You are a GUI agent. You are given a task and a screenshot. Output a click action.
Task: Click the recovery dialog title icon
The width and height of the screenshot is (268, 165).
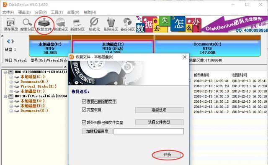pos(72,57)
